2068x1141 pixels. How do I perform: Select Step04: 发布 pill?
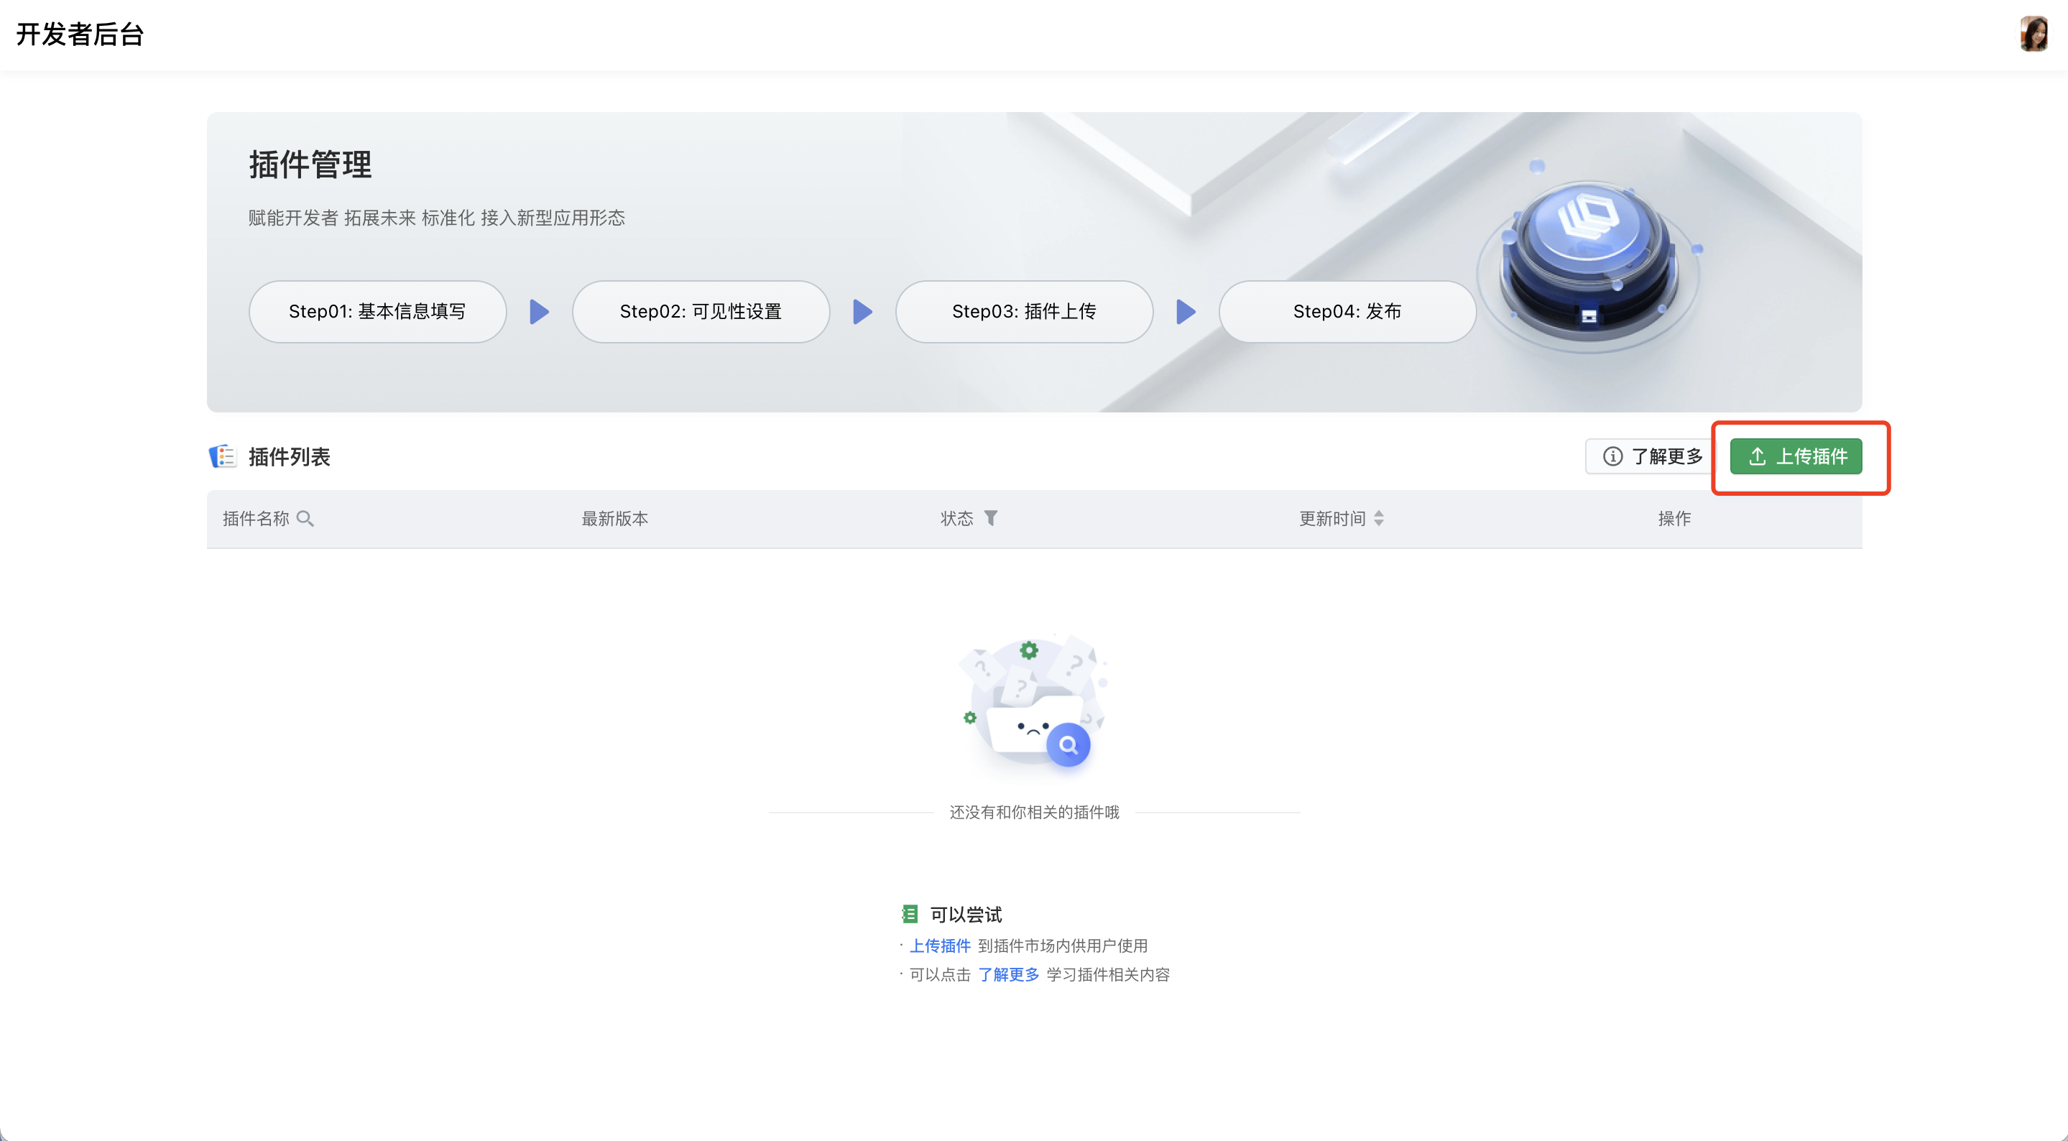pyautogui.click(x=1347, y=312)
